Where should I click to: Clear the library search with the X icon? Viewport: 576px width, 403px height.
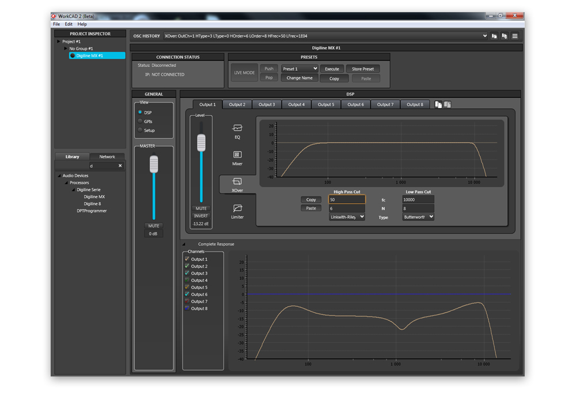[x=120, y=166]
